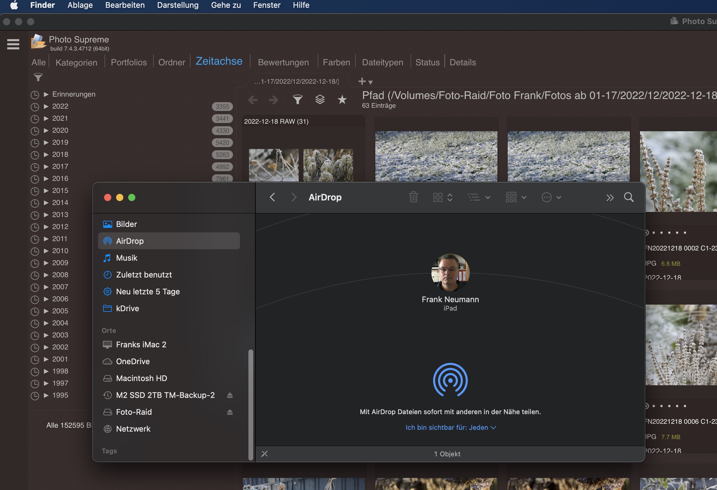Switch to the Zeitachse tab

click(x=219, y=61)
